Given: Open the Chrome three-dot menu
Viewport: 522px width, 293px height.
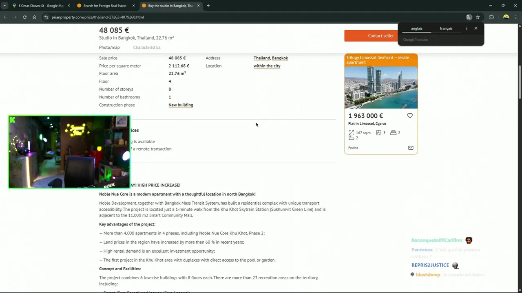Looking at the screenshot, I should (516, 17).
